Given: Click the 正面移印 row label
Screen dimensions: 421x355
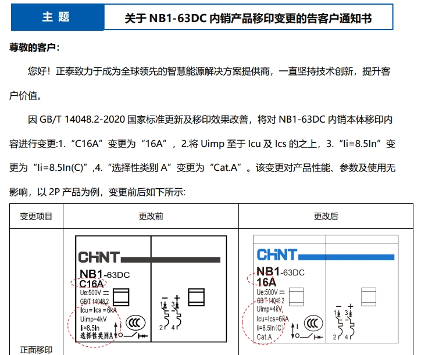Looking at the screenshot, I should (x=36, y=350).
